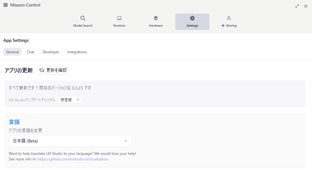Open the 日本語 (Beta) language dropdown

pos(71,141)
